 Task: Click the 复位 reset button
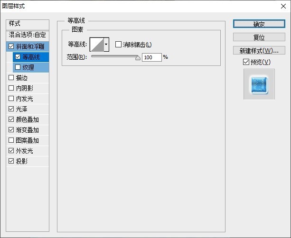[259, 37]
